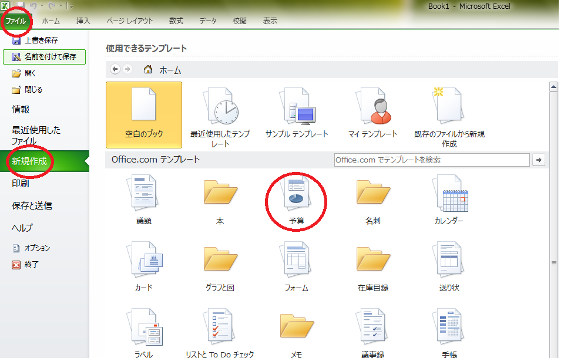This screenshot has height=358, width=564.
Task: Open the データ ribbon tab
Action: tap(208, 21)
